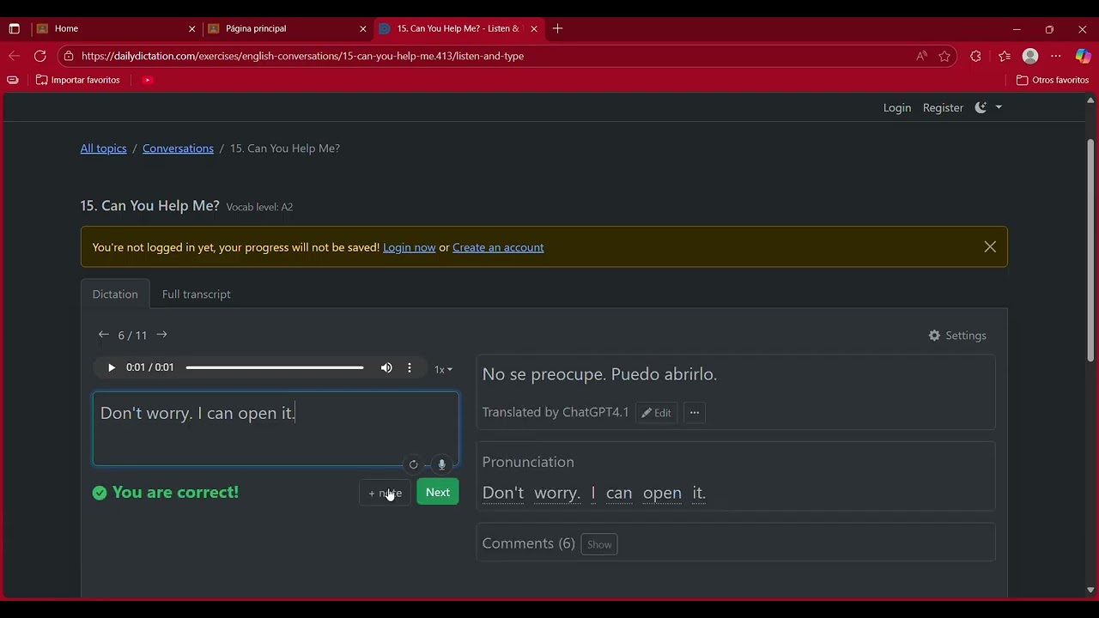Mute the audio player volume

point(386,367)
